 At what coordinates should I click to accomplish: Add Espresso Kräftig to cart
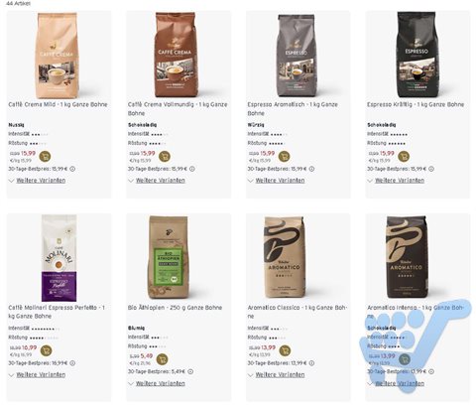(404, 156)
